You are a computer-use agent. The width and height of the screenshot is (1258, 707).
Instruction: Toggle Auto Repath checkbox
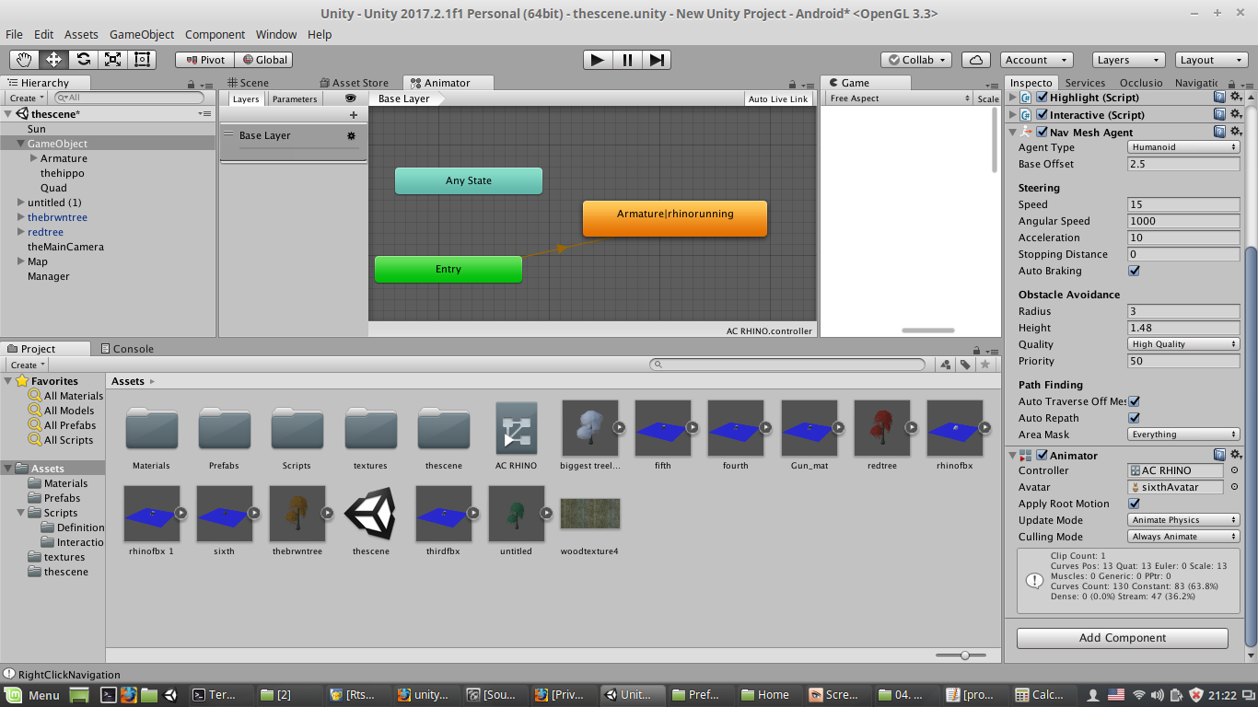click(x=1134, y=419)
